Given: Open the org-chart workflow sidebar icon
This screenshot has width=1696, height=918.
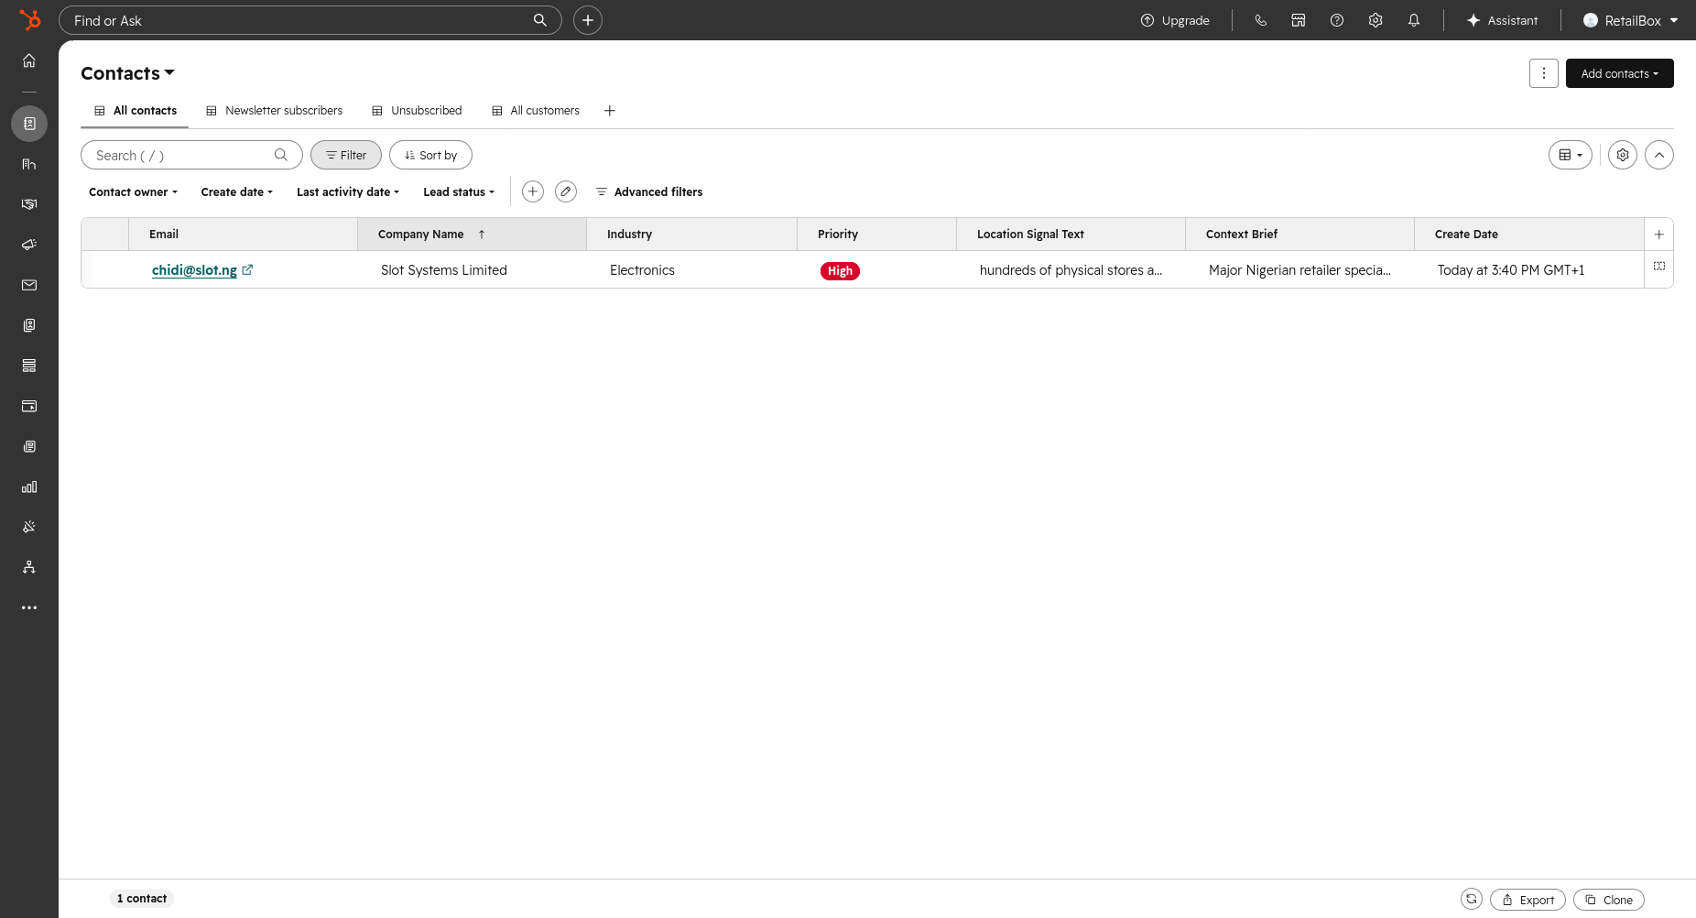Looking at the screenshot, I should 29,567.
